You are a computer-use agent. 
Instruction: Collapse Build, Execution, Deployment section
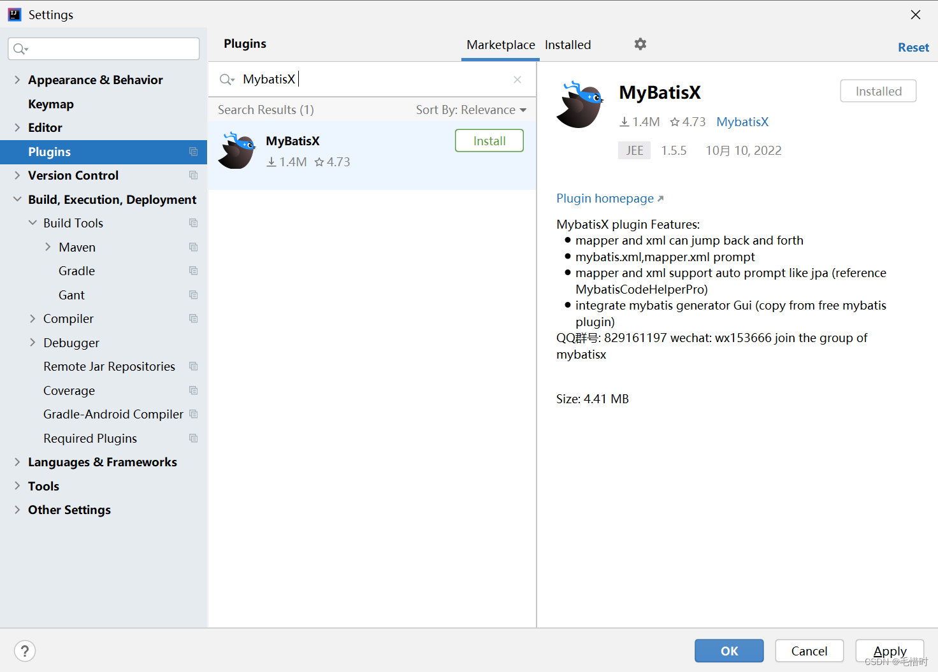pyautogui.click(x=17, y=199)
